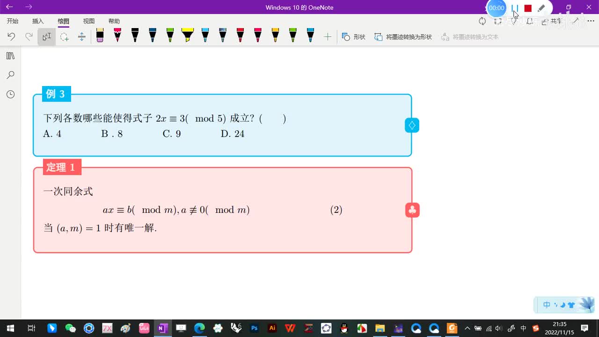Pick the eraser tool

[x=100, y=36]
